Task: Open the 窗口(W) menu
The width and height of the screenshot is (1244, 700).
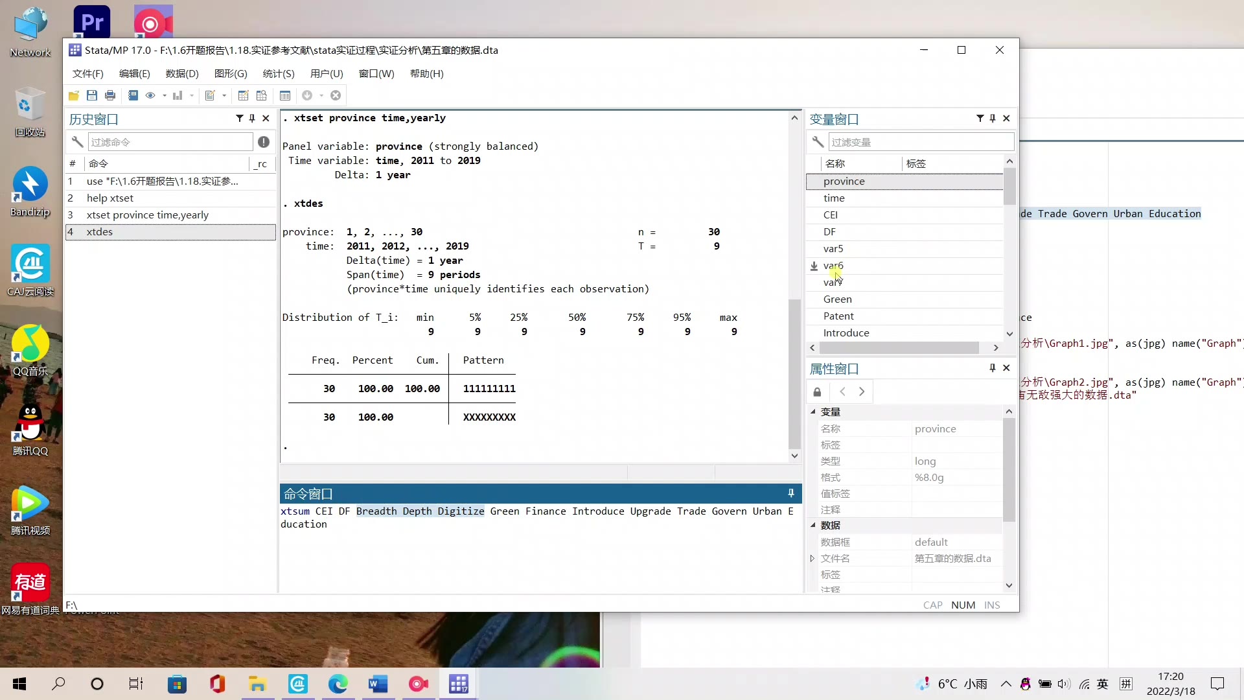Action: [x=376, y=73]
